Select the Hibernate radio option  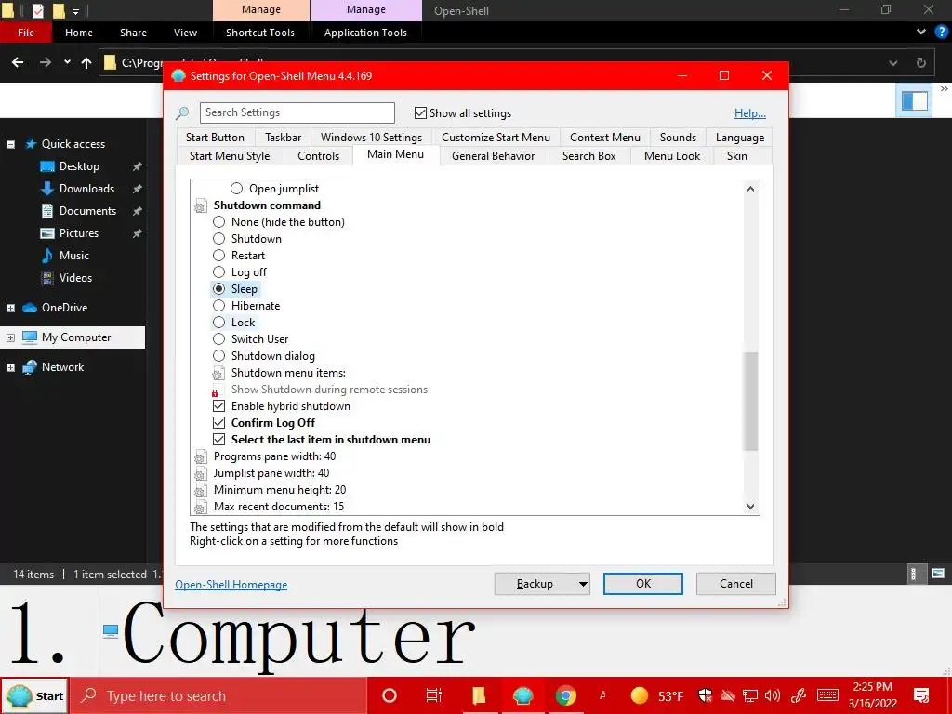click(x=218, y=305)
